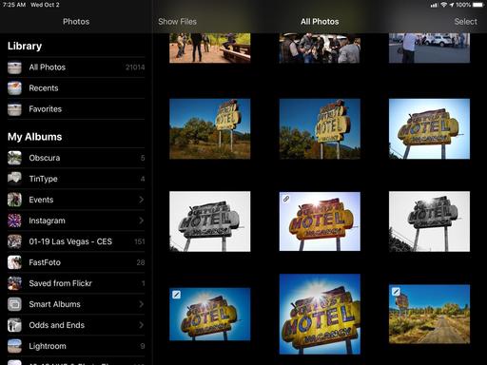487x365 pixels.
Task: Tap the Show Files button
Action: coord(177,22)
